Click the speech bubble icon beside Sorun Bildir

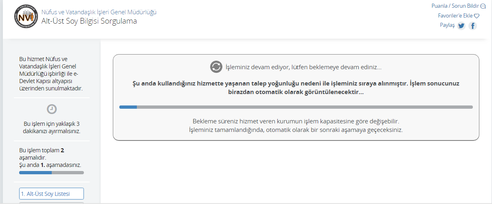[x=483, y=6]
